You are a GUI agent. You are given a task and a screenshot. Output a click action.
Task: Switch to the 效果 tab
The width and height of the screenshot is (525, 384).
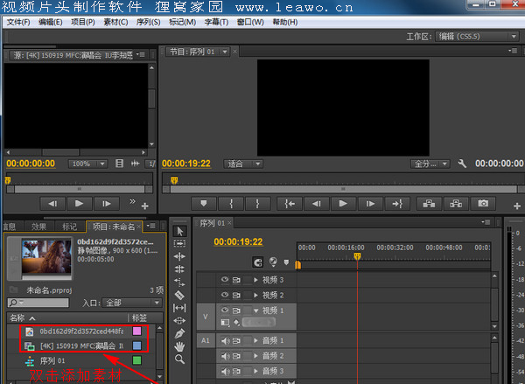pyautogui.click(x=38, y=227)
